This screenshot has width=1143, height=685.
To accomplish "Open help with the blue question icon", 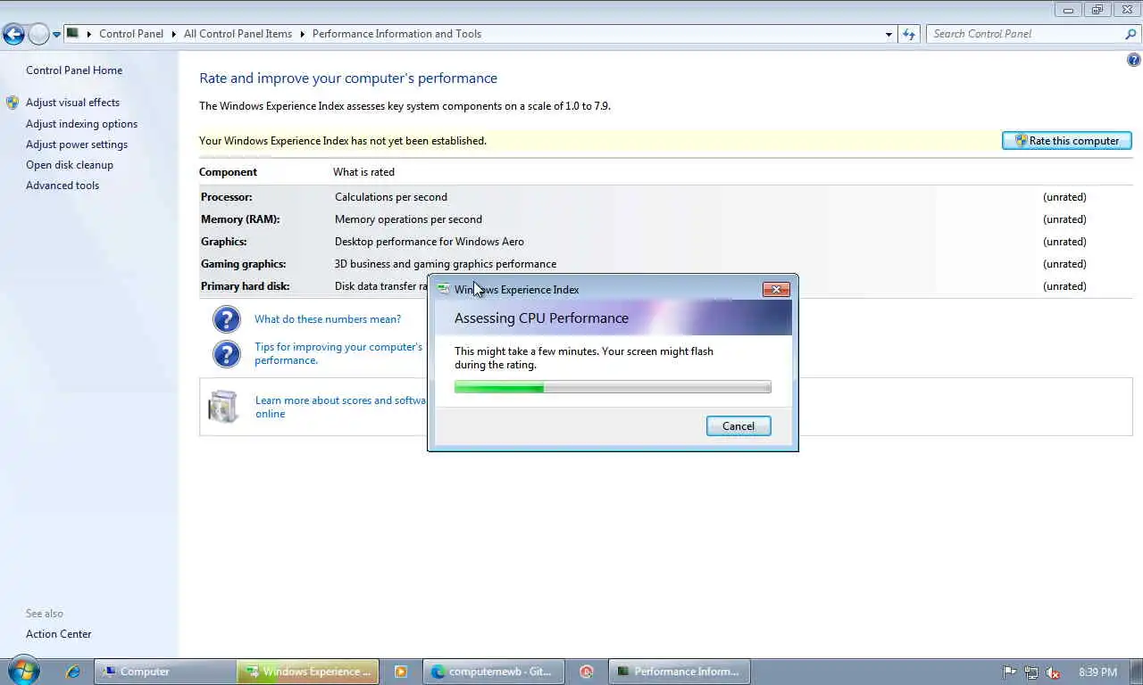I will pos(1134,61).
